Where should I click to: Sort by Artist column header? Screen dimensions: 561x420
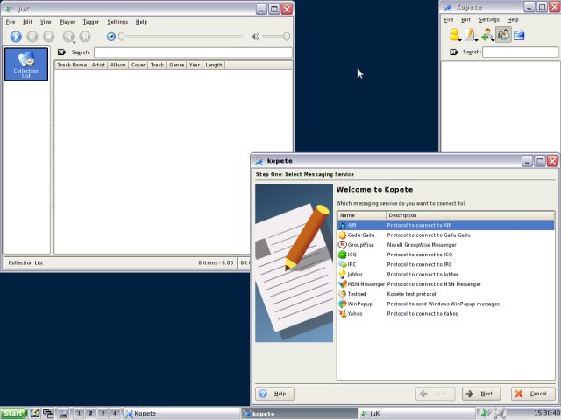tap(98, 65)
